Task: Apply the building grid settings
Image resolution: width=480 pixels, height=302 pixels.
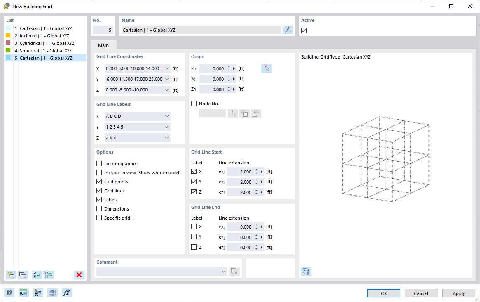Action: point(459,293)
